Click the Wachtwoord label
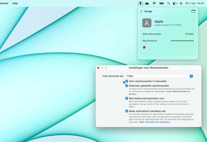Viewport: 207px width, 142px height. click(x=150, y=41)
